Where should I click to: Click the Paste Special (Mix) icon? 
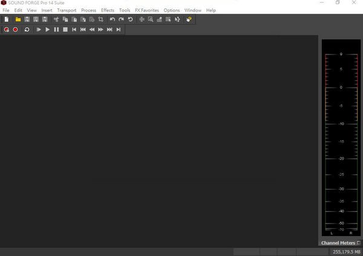tap(83, 19)
